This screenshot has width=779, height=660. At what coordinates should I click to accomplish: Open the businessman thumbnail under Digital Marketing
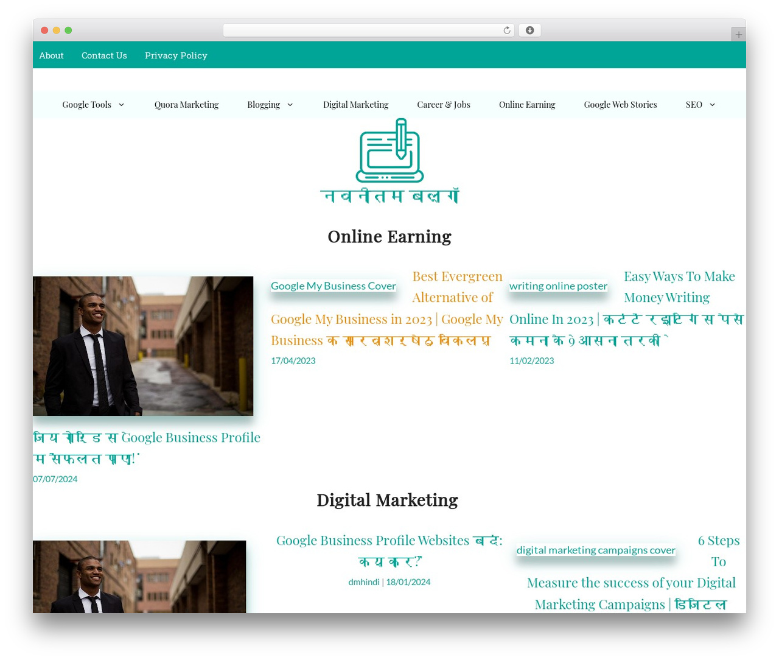[x=139, y=577]
